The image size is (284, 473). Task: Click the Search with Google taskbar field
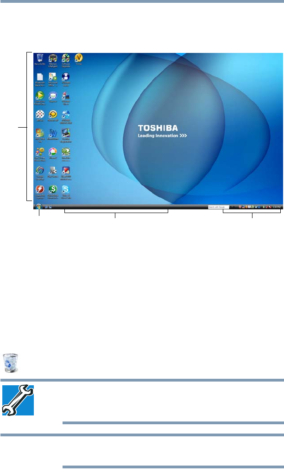219,207
